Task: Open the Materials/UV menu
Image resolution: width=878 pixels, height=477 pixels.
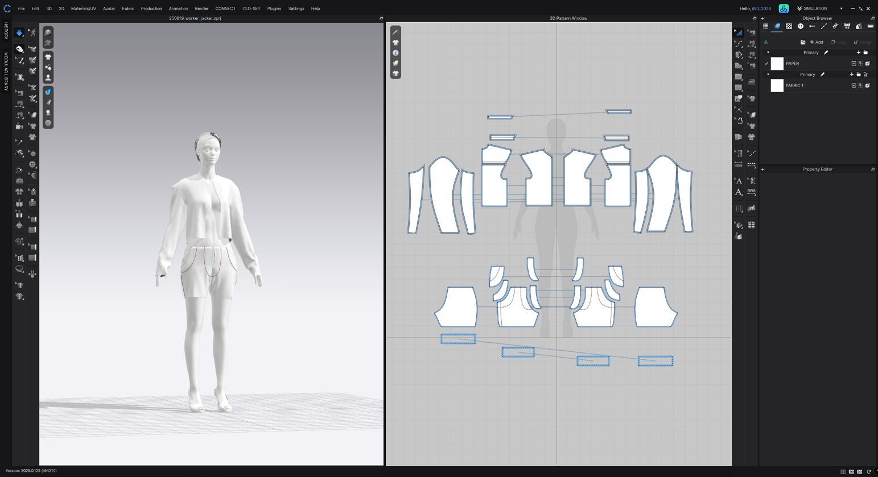Action: (x=83, y=9)
